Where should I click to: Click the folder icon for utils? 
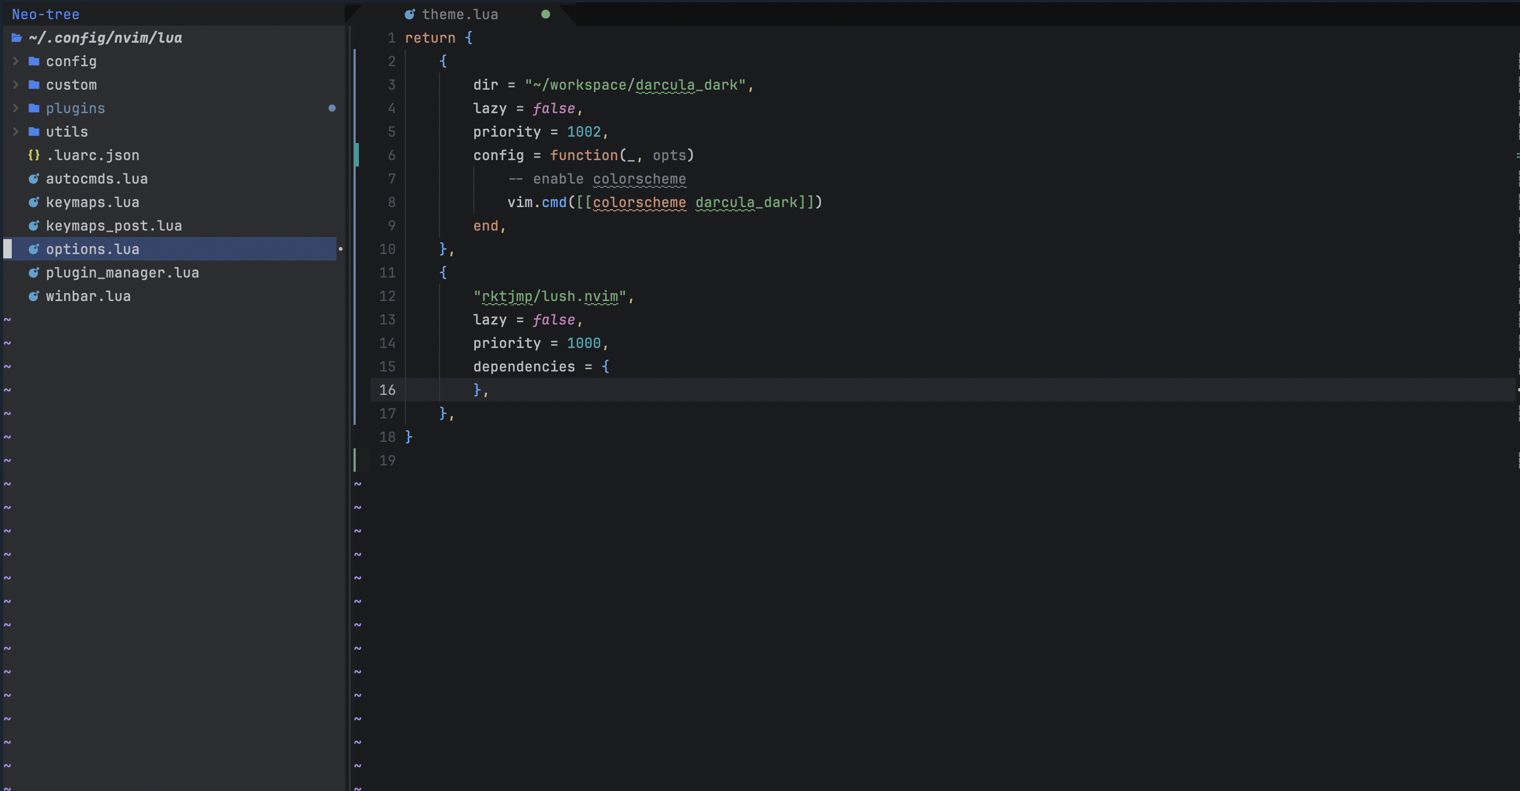[x=34, y=131]
